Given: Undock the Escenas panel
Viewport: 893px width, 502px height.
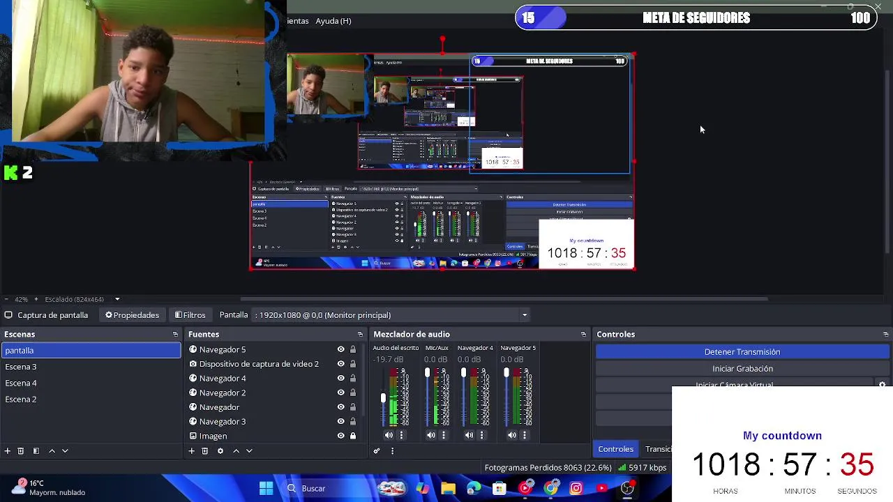Looking at the screenshot, I should [175, 335].
